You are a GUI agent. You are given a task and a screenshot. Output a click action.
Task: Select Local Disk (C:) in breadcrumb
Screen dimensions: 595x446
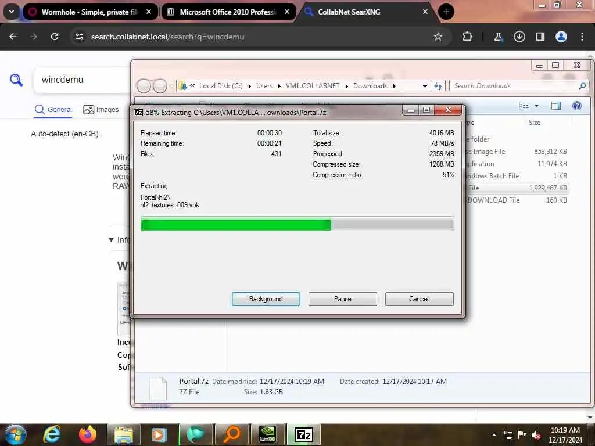click(221, 86)
